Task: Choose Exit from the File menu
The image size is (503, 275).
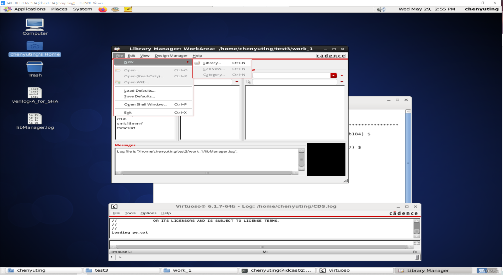Action: [x=153, y=113]
